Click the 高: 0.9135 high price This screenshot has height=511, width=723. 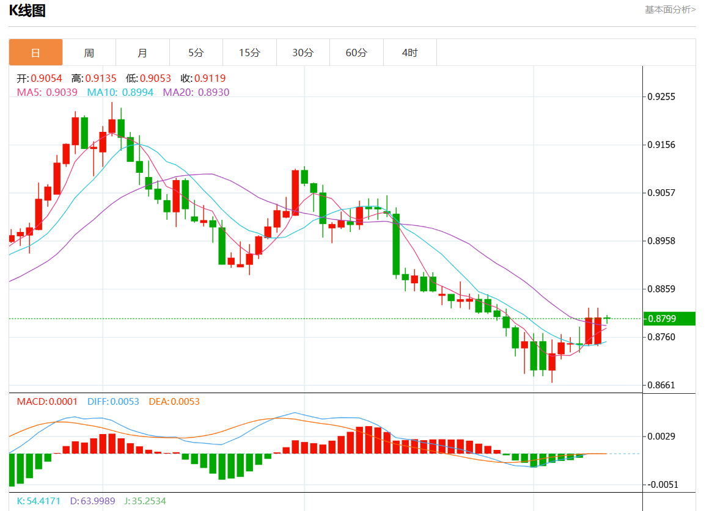click(94, 78)
